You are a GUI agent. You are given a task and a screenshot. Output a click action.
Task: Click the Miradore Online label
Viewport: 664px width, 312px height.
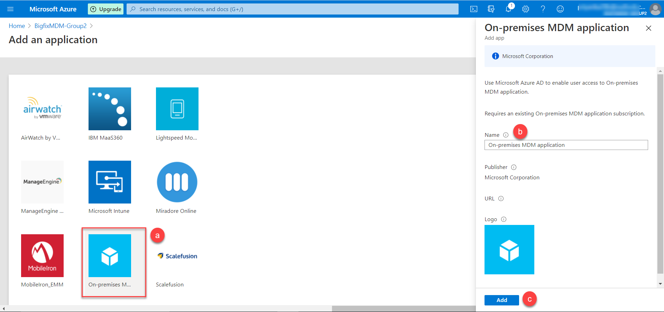click(176, 211)
